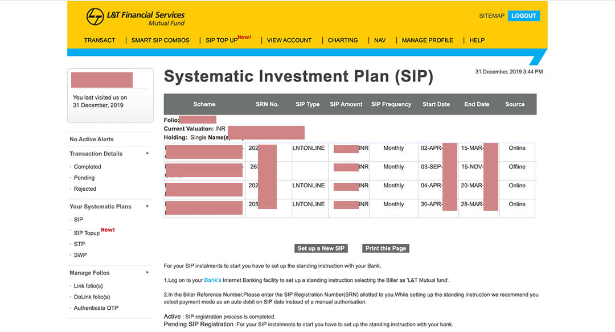Click the SIP Amount column header
615x332 pixels.
pos(346,104)
